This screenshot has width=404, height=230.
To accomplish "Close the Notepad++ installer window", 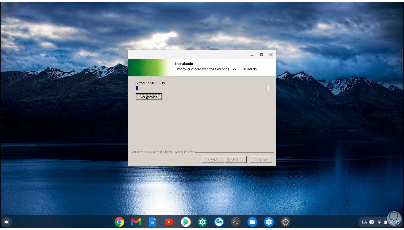I will [x=271, y=55].
